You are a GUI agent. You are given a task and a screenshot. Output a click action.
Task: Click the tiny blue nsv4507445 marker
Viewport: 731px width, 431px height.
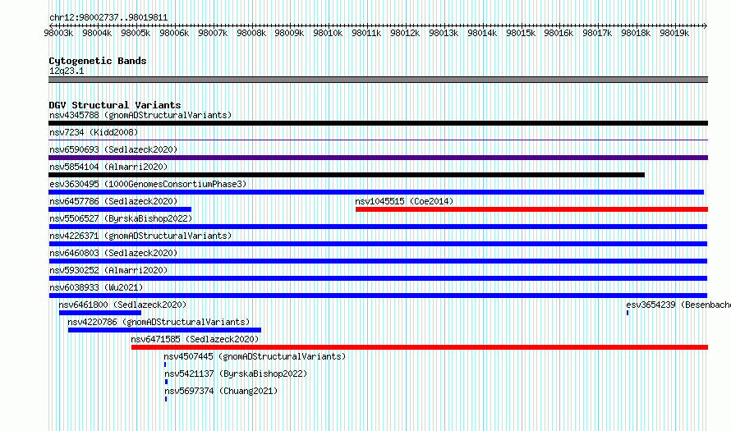165,365
